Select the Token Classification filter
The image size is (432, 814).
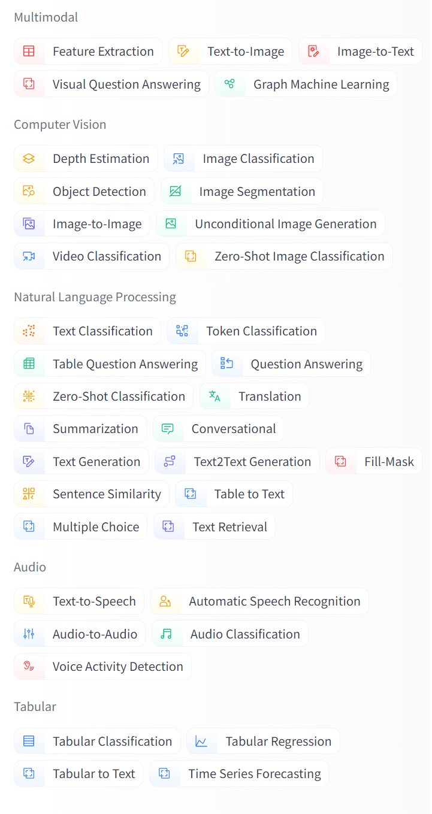click(246, 331)
